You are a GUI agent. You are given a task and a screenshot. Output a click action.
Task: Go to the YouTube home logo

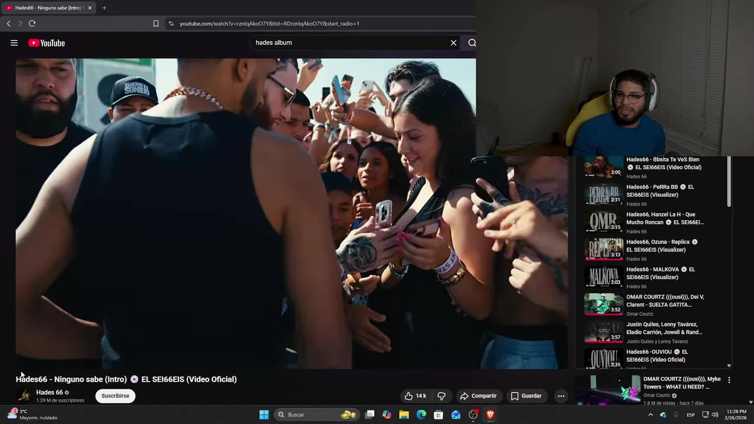(47, 43)
